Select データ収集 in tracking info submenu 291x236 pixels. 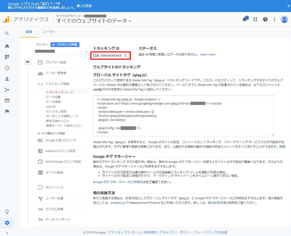[53, 97]
